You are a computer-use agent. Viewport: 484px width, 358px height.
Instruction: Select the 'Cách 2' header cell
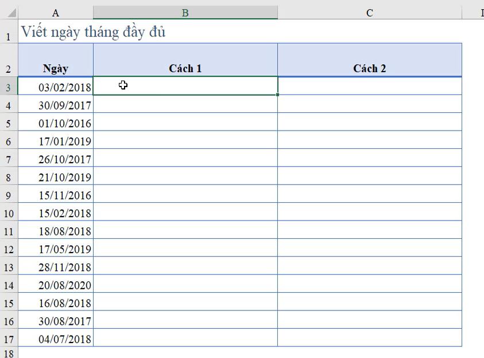click(x=369, y=68)
